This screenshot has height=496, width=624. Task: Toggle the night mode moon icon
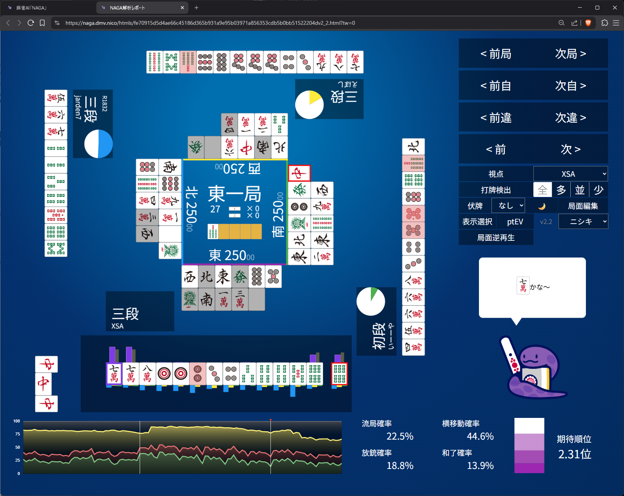542,206
